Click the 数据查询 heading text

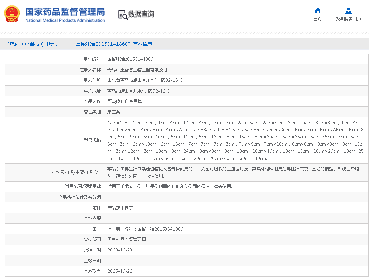141,14
